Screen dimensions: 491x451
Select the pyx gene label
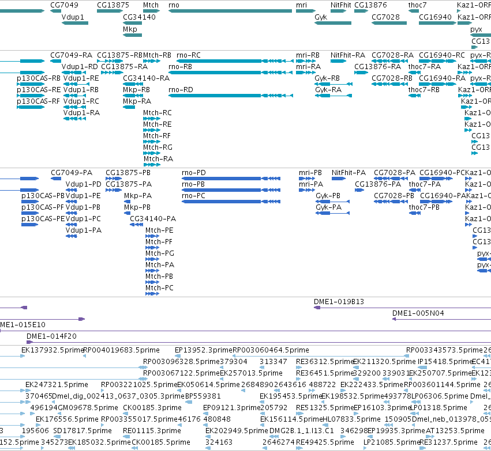(x=476, y=29)
